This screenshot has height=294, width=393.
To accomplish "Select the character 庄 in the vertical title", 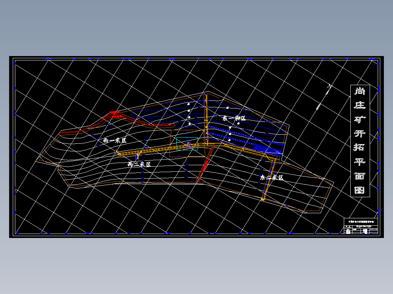I will coord(360,105).
